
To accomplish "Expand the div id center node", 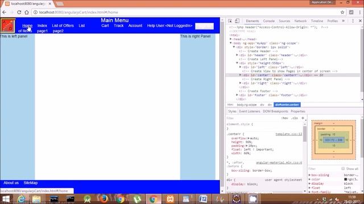I will (x=240, y=75).
